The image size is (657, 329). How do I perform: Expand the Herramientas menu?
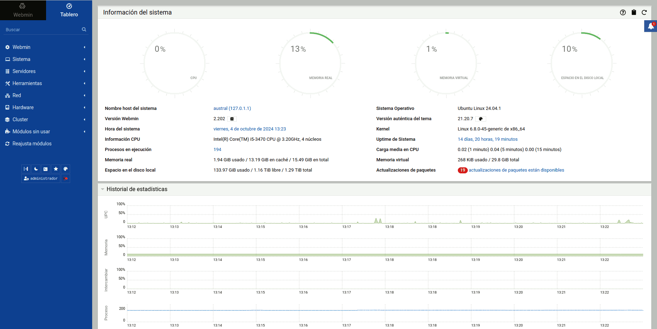(27, 83)
